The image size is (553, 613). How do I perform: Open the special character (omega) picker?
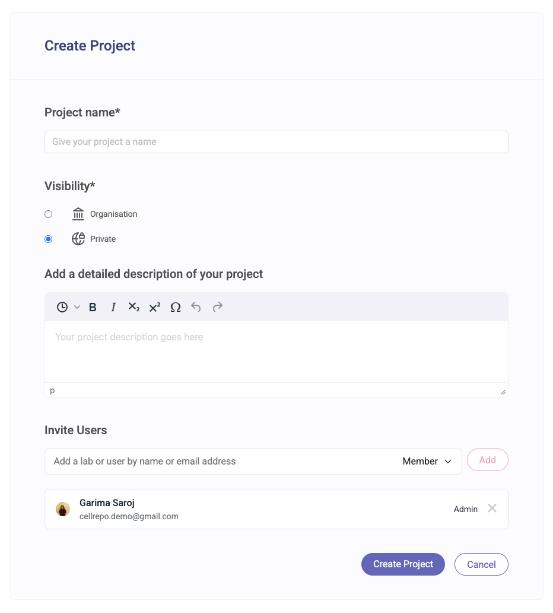tap(175, 307)
